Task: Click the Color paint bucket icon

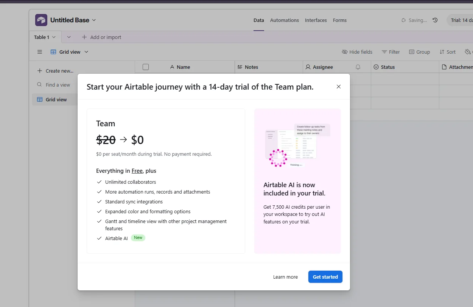Action: click(468, 52)
